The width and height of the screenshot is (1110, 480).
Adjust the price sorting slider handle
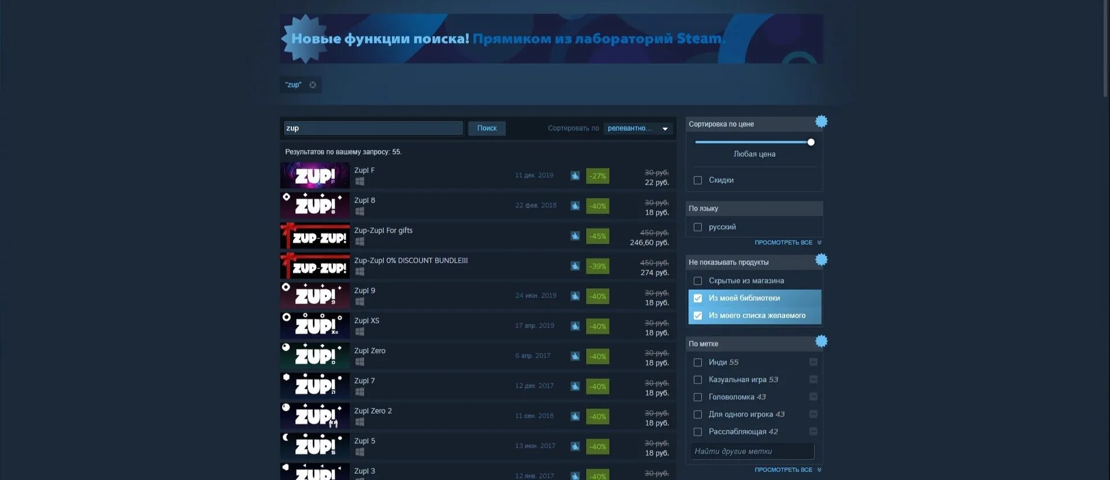[x=811, y=142]
